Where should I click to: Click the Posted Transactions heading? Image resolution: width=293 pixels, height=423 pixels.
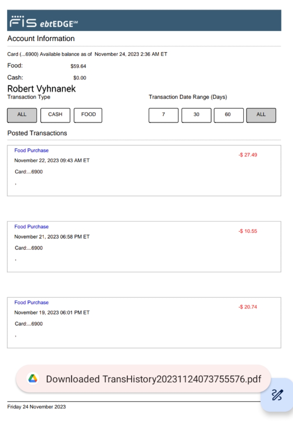[37, 133]
